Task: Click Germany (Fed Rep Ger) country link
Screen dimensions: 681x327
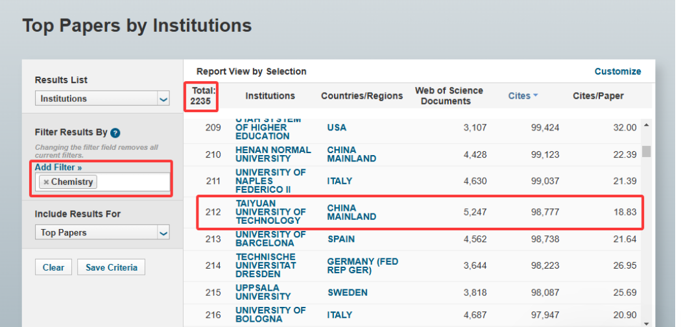Action: [363, 266]
